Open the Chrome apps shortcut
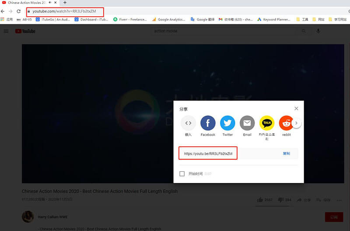This screenshot has width=350, height=231. (7, 19)
